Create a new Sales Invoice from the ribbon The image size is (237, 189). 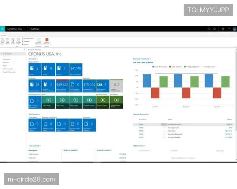tap(13, 41)
